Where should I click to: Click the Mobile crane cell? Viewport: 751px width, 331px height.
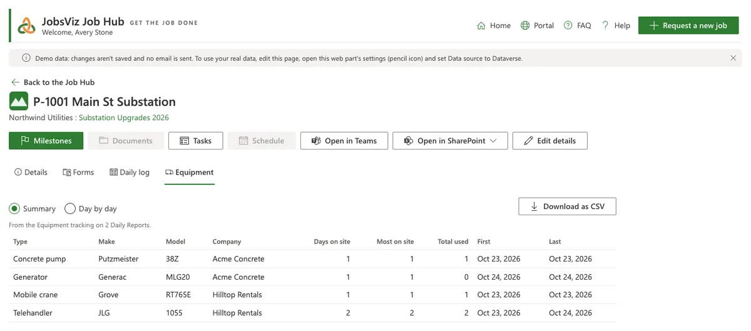[x=34, y=295]
